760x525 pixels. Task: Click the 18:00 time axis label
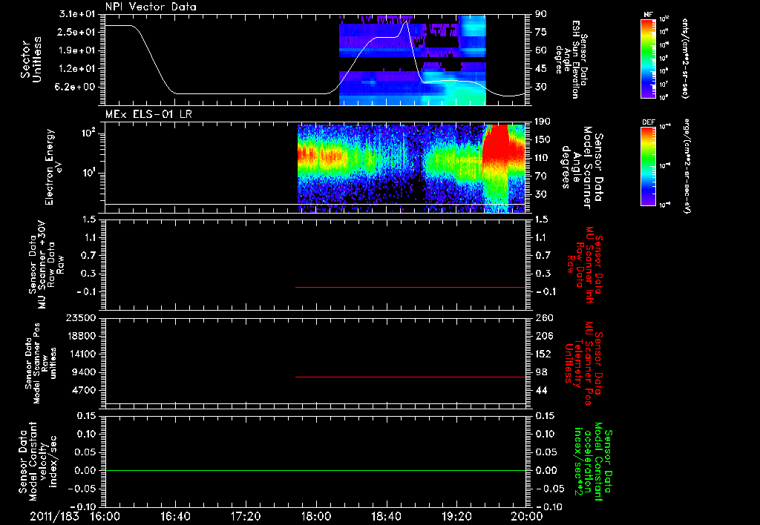pos(316,516)
